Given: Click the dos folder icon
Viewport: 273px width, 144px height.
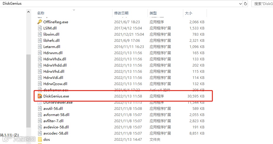Looking at the screenshot, I should click(x=40, y=139).
